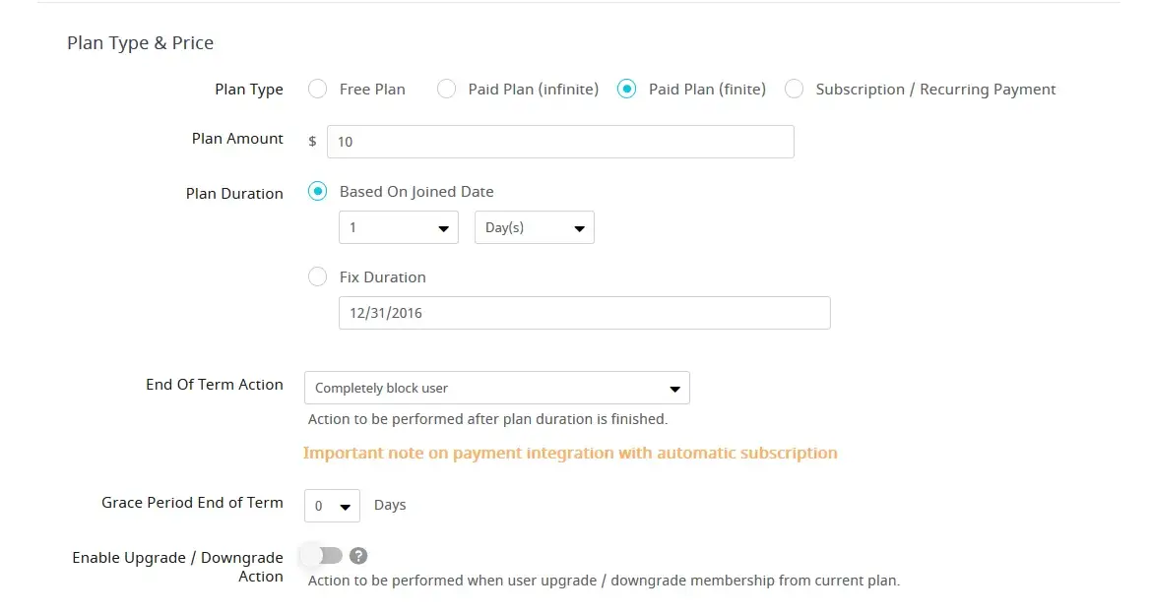The width and height of the screenshot is (1151, 612).
Task: Toggle Enable Upgrade / Downgrade Action switch
Action: [322, 556]
